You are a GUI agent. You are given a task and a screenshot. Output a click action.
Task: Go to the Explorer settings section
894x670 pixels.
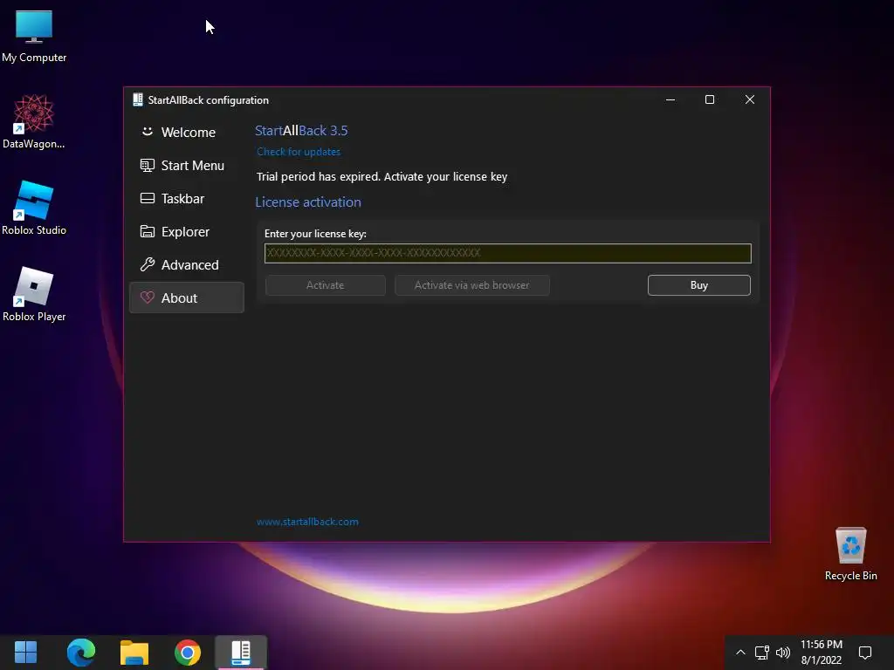coord(187,231)
